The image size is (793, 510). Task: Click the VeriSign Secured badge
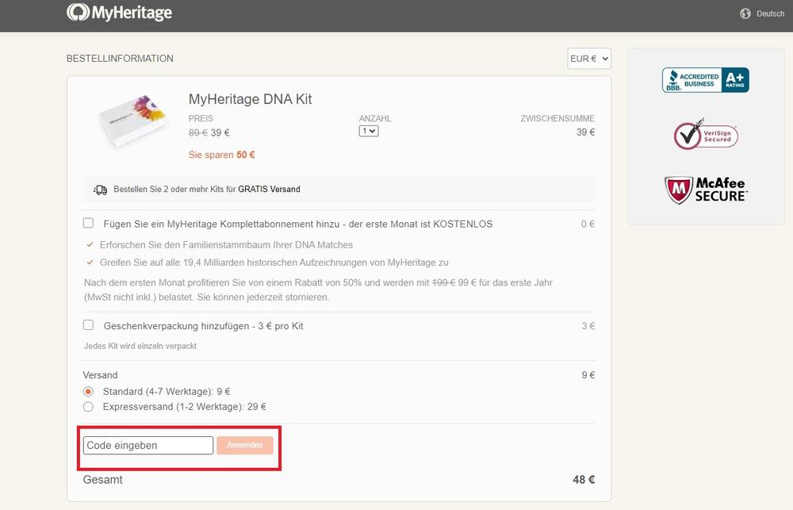pyautogui.click(x=706, y=135)
